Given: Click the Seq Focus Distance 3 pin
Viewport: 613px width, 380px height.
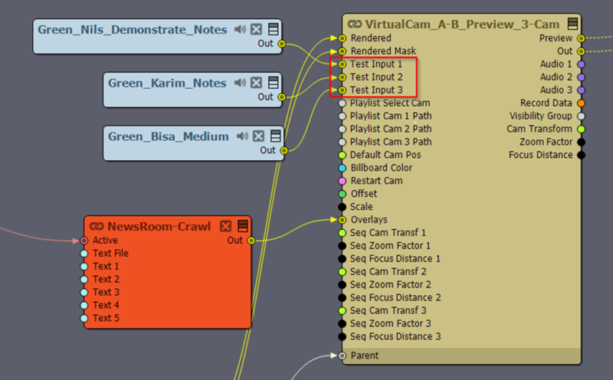Looking at the screenshot, I should click(342, 336).
